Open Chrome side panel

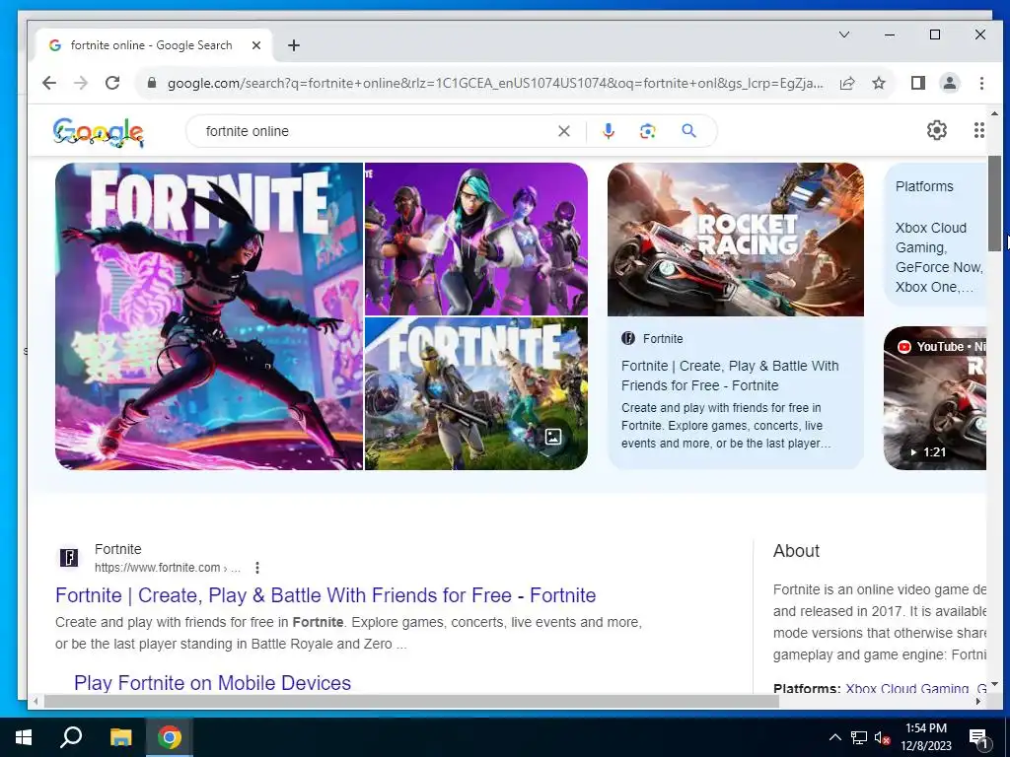point(918,83)
